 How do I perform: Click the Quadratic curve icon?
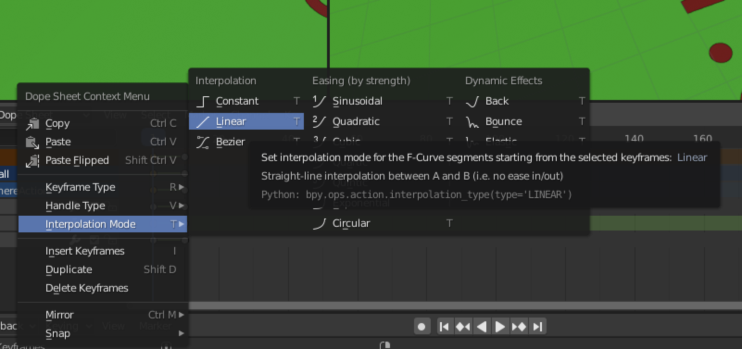pos(320,121)
